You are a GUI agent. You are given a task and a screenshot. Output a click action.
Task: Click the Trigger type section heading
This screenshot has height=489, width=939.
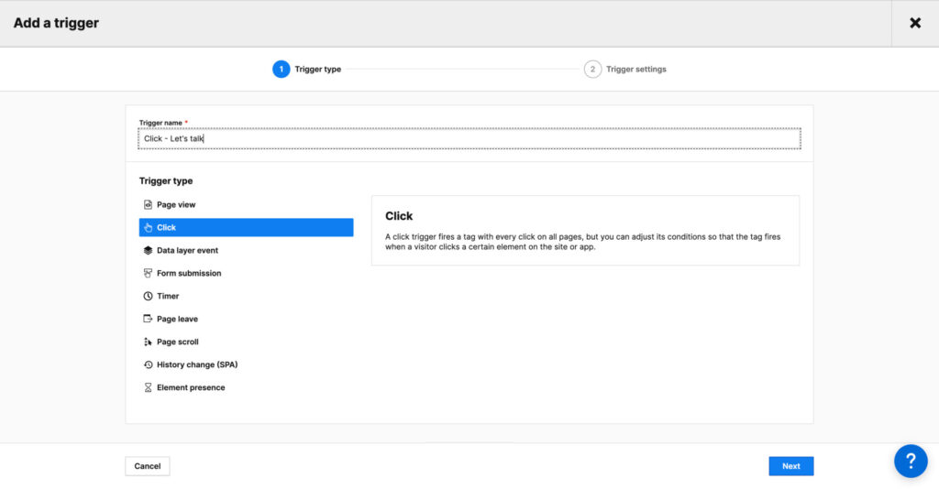pyautogui.click(x=166, y=180)
